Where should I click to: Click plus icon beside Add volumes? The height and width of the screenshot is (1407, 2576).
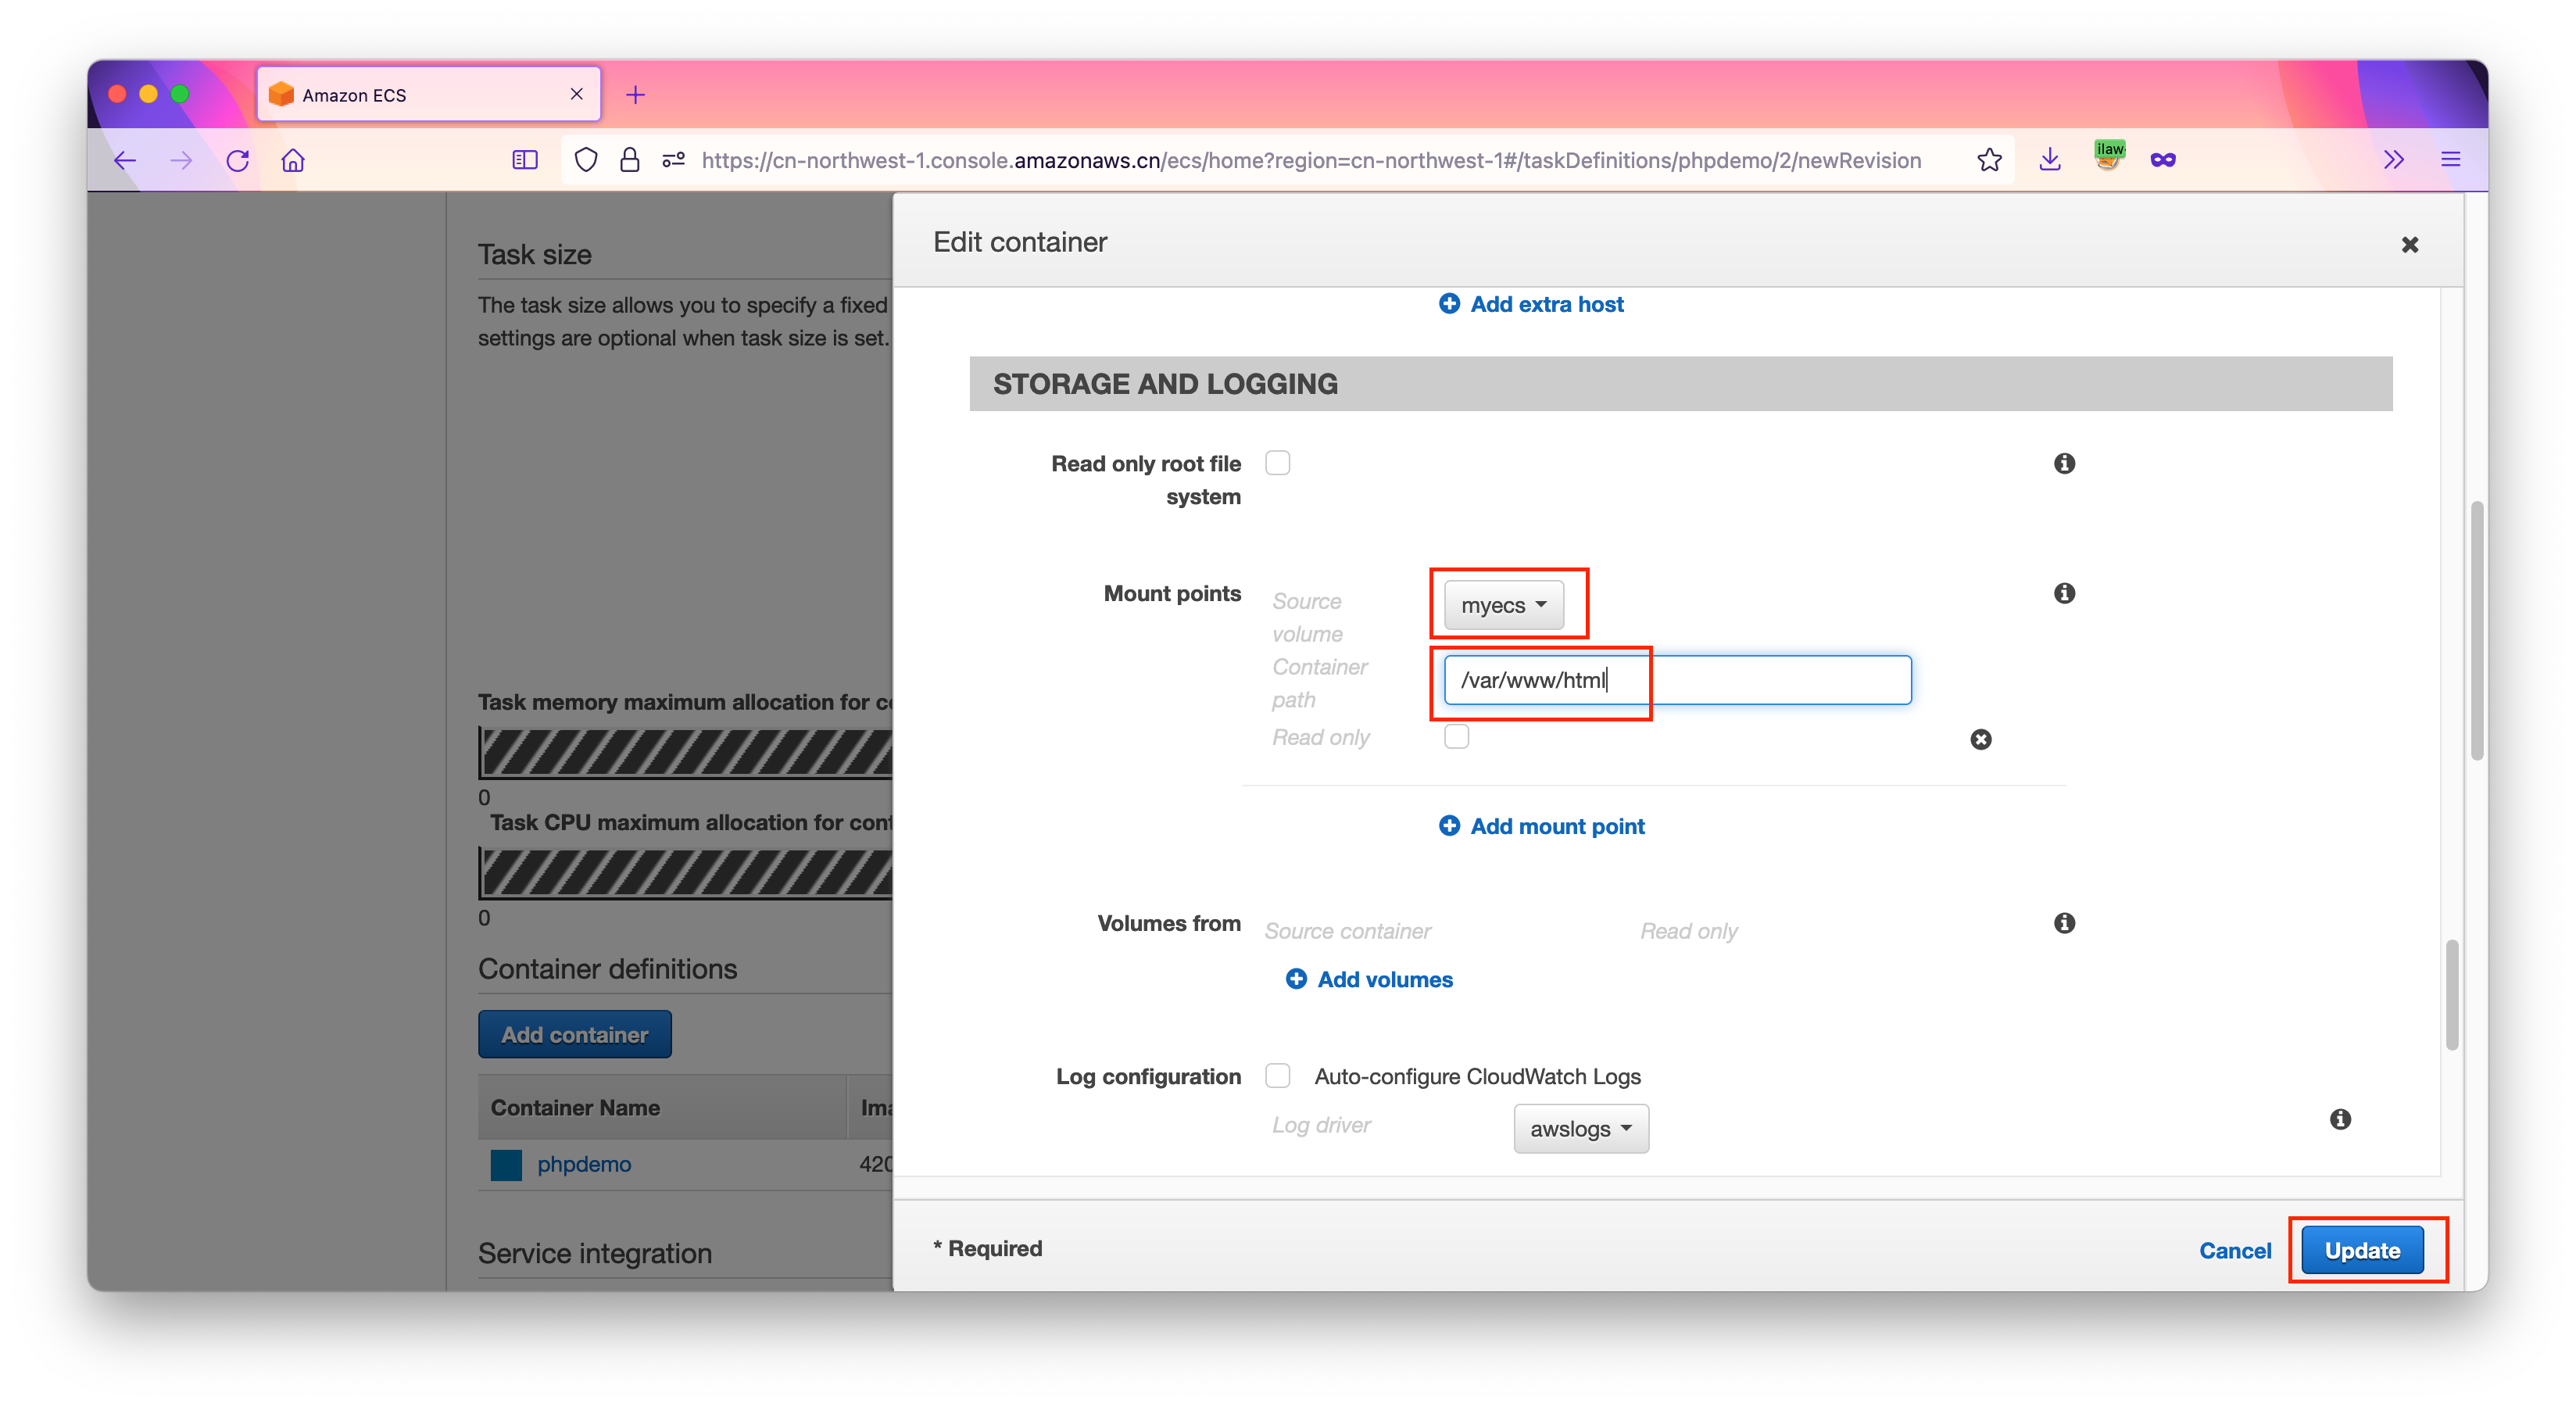1296,979
